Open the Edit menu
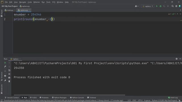 [x=11, y=2]
